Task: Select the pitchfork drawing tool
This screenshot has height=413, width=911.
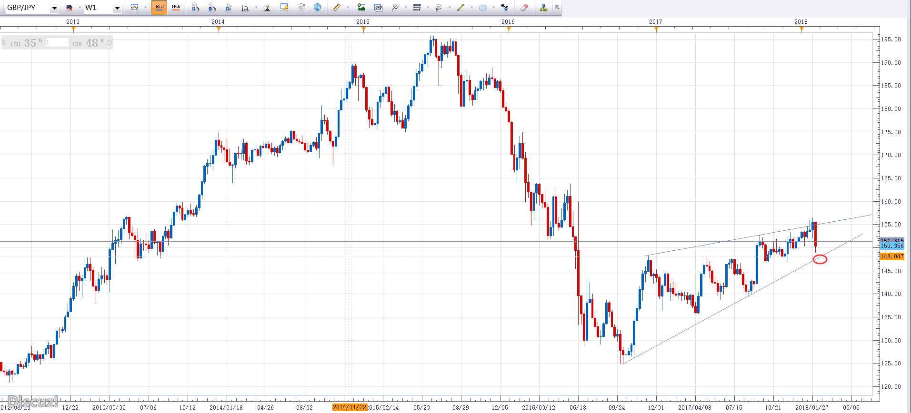Action: point(395,8)
